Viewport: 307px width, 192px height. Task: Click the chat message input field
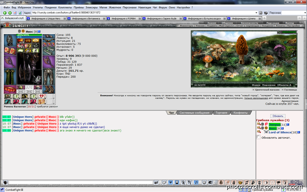tap(80, 183)
